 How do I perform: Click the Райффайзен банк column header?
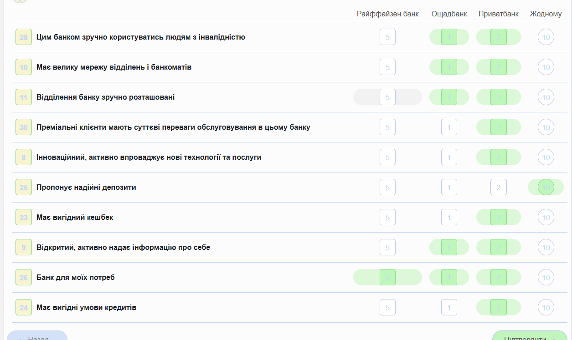click(x=387, y=14)
